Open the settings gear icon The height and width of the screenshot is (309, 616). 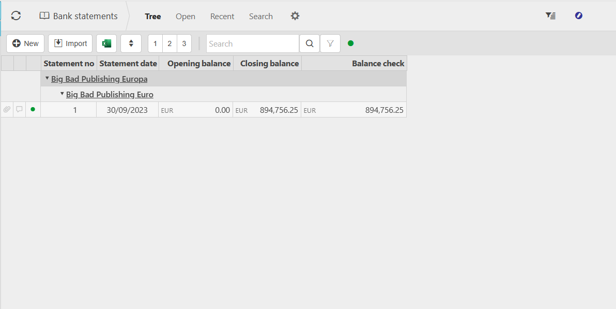point(295,16)
